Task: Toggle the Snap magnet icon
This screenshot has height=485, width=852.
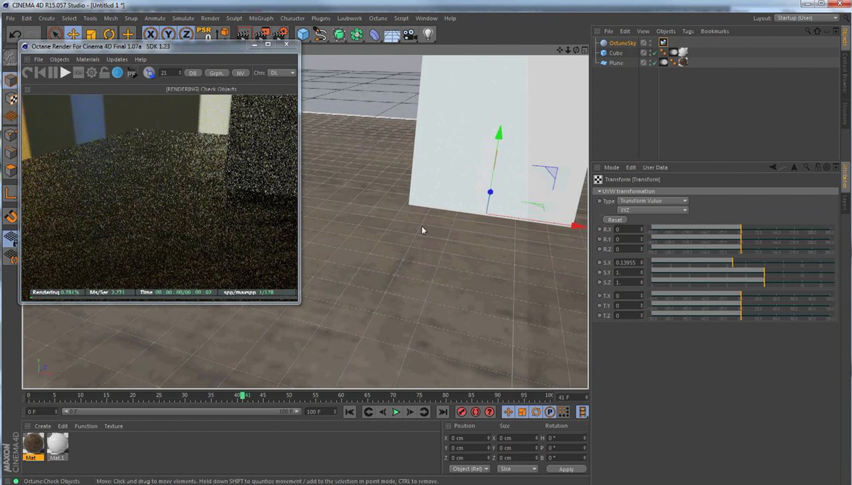Action: point(11,216)
